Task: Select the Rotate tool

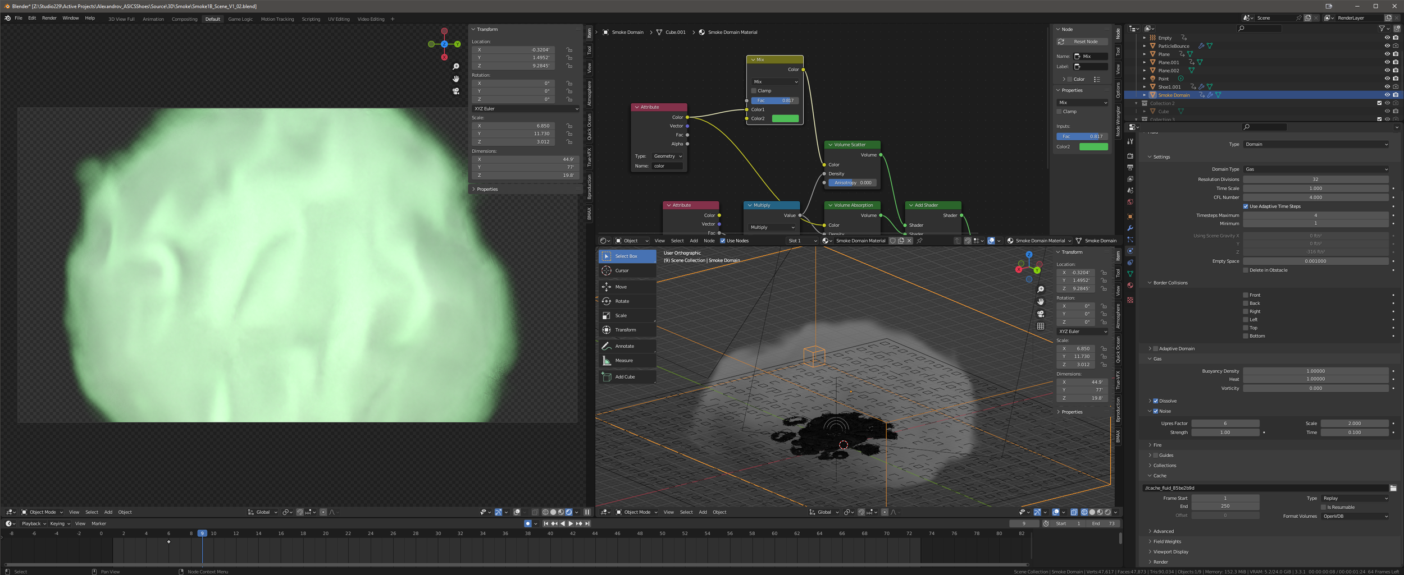Action: [621, 301]
